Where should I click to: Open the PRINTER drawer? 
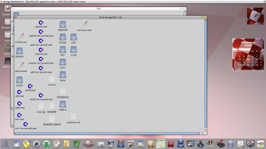pos(63,25)
